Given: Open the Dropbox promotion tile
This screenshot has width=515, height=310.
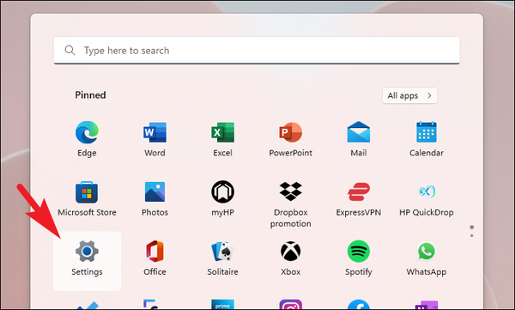Looking at the screenshot, I should coord(291,204).
